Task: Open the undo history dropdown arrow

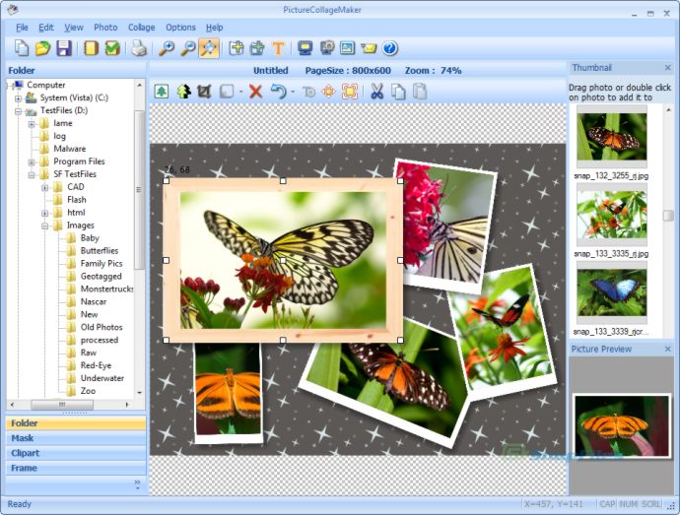Action: pyautogui.click(x=293, y=93)
